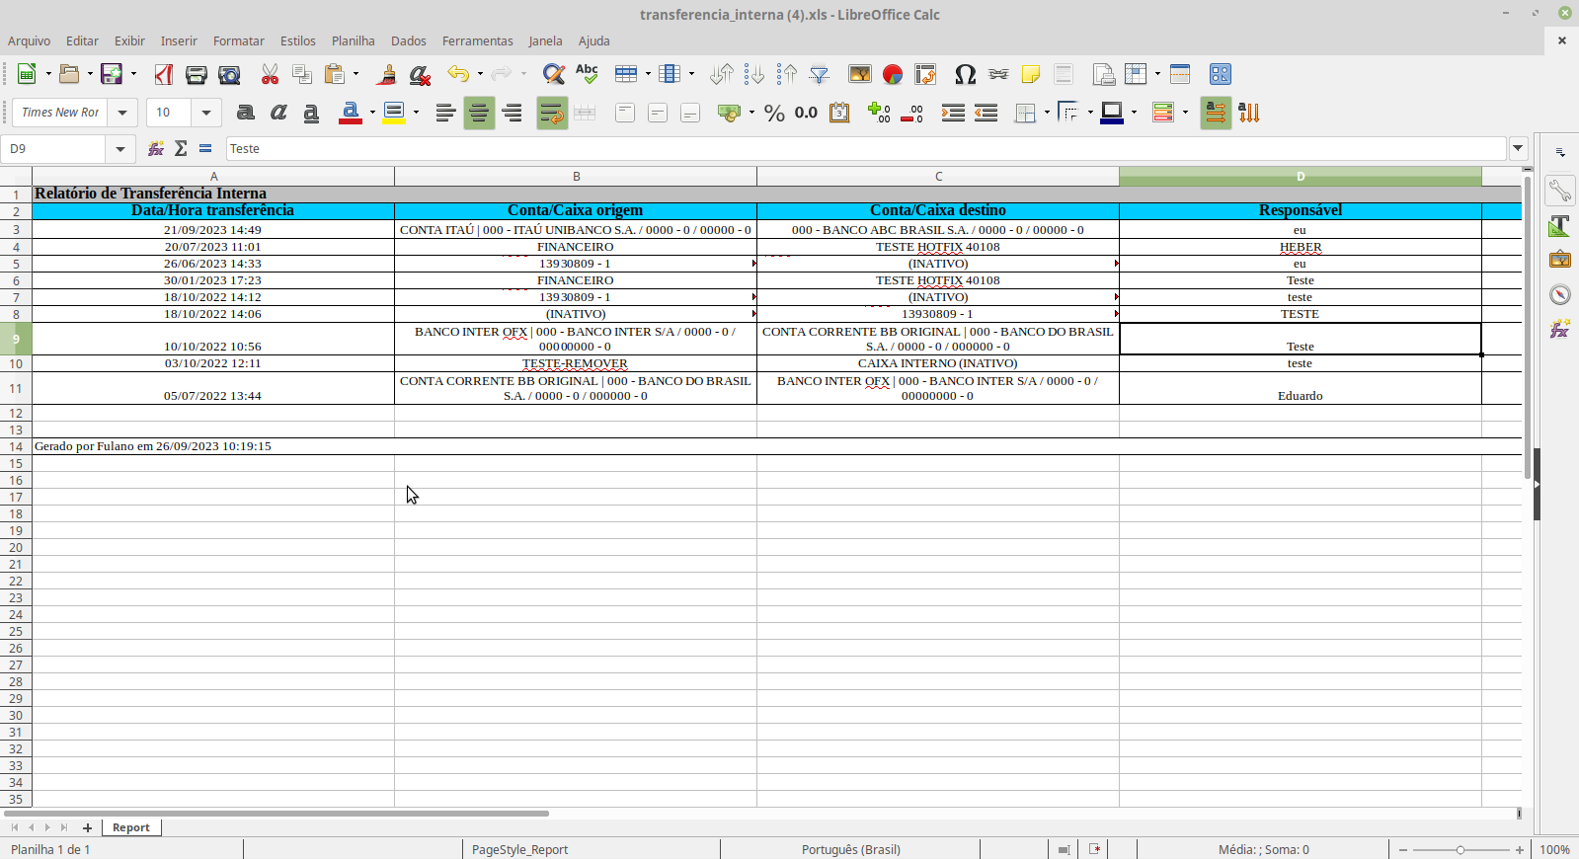This screenshot has height=859, width=1579.
Task: Expand the Name Box dropdown arrow
Action: pyautogui.click(x=120, y=149)
